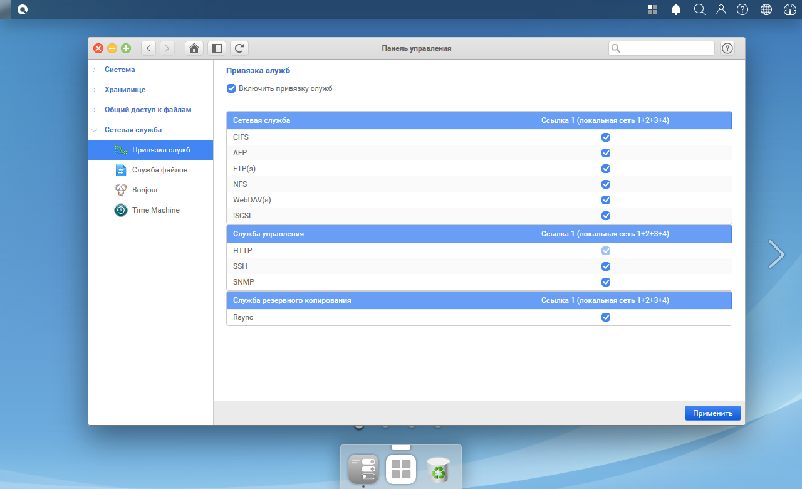Image resolution: width=802 pixels, height=489 pixels.
Task: Open help via question mark button
Action: click(727, 48)
